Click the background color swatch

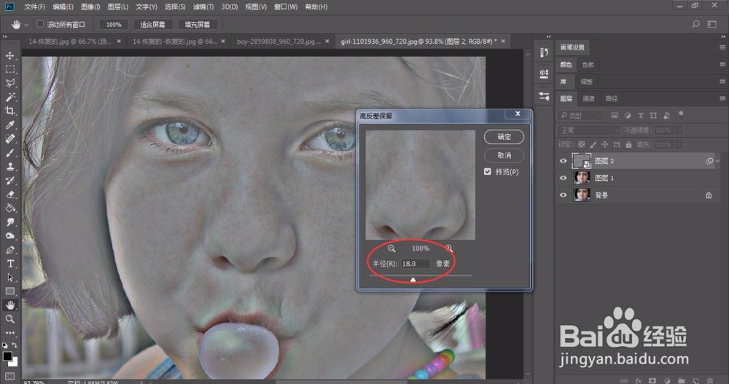click(x=15, y=362)
